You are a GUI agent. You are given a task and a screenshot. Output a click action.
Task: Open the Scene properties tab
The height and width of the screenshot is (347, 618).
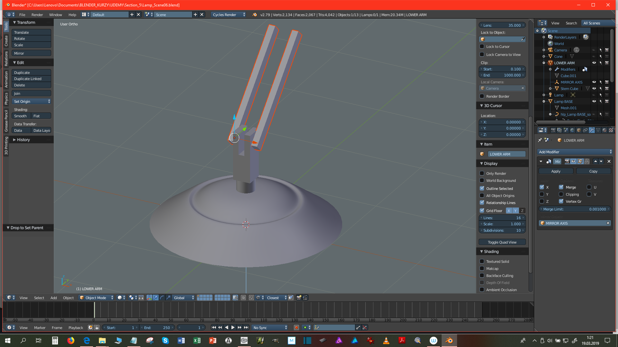pos(566,130)
